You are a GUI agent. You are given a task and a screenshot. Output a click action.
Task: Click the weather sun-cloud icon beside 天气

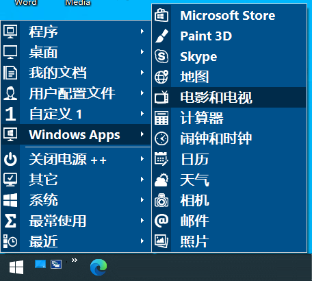pos(161,180)
